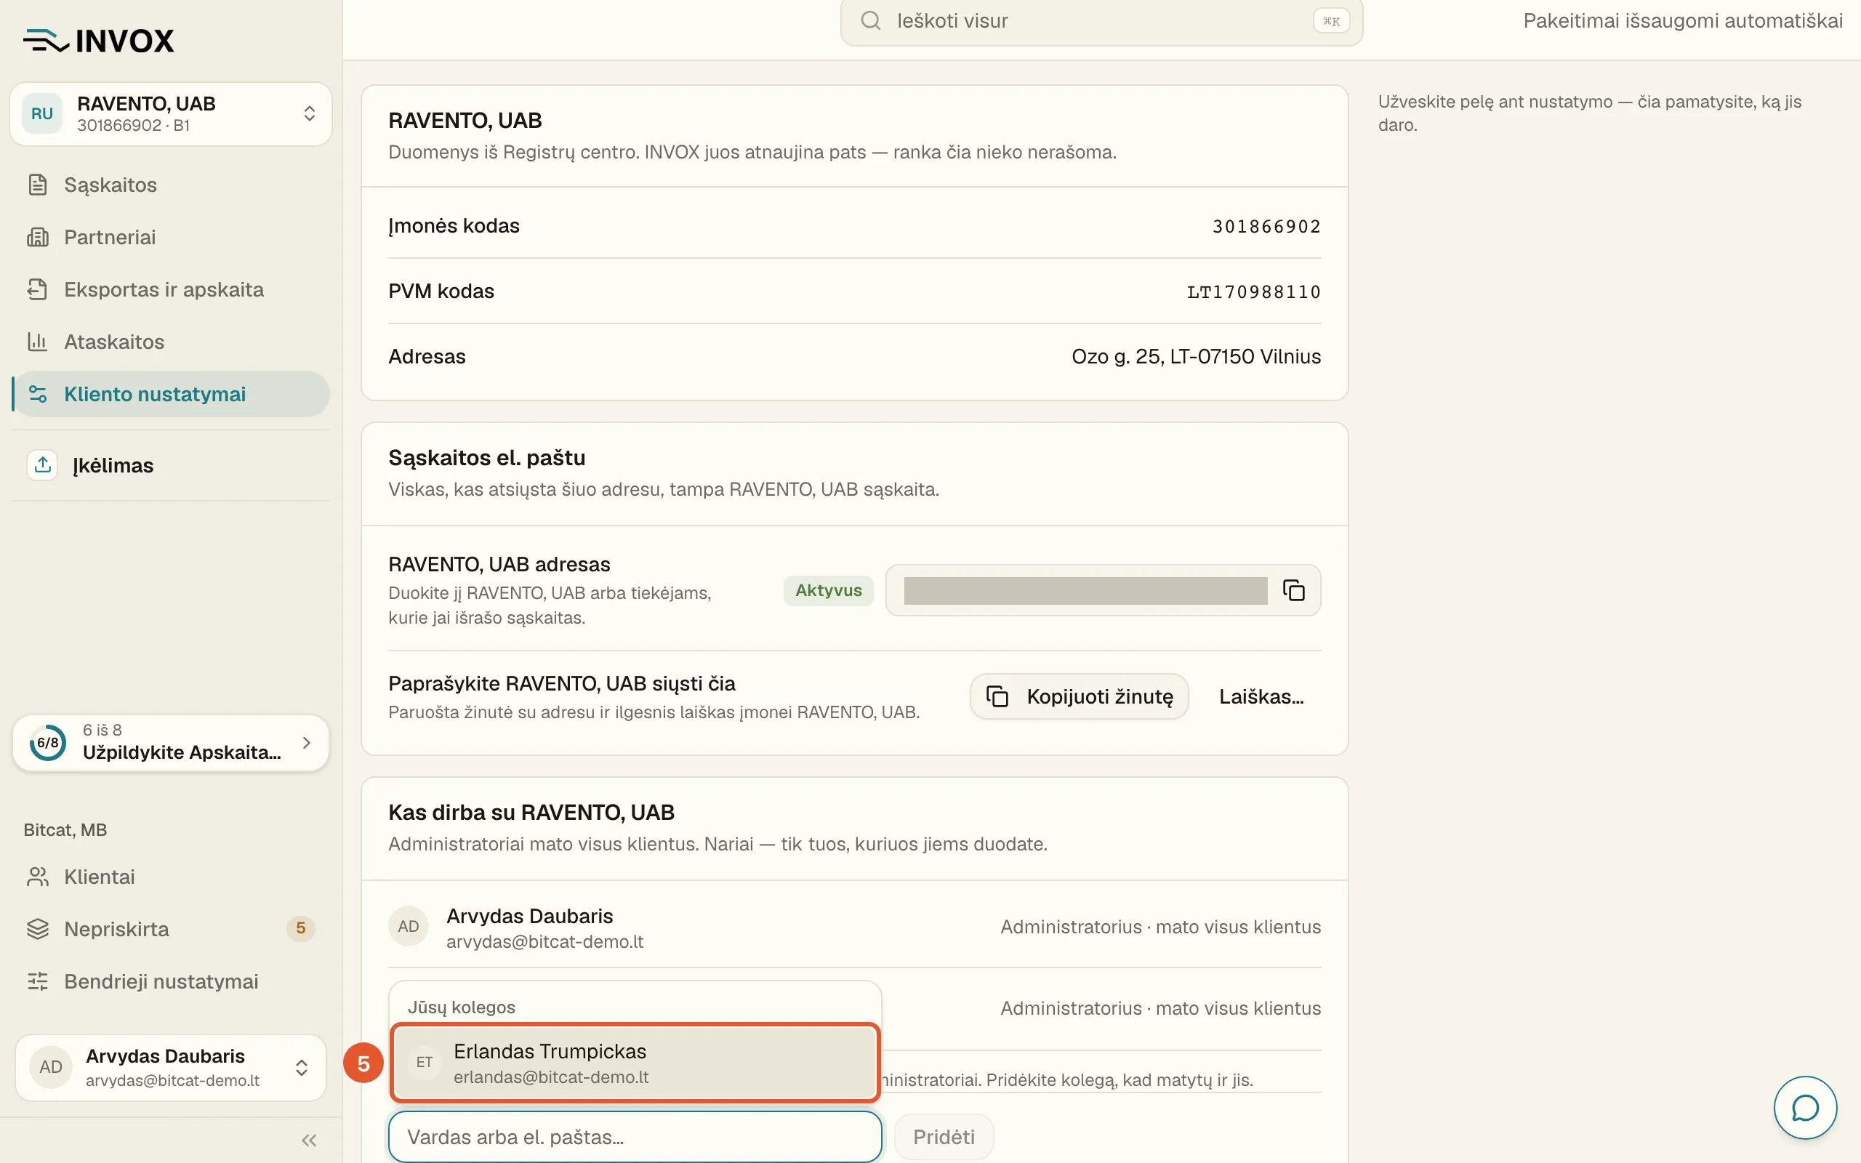This screenshot has height=1163, width=1861.
Task: Open the Užpildykite Apskaita checklist card
Action: [x=171, y=742]
